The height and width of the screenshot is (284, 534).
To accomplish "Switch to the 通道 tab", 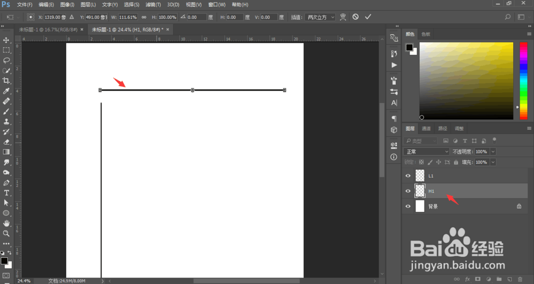I will pyautogui.click(x=426, y=128).
